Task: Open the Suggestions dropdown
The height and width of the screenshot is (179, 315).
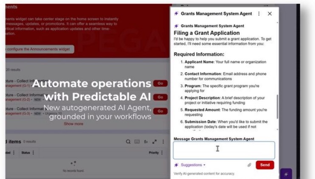Action: point(192,165)
